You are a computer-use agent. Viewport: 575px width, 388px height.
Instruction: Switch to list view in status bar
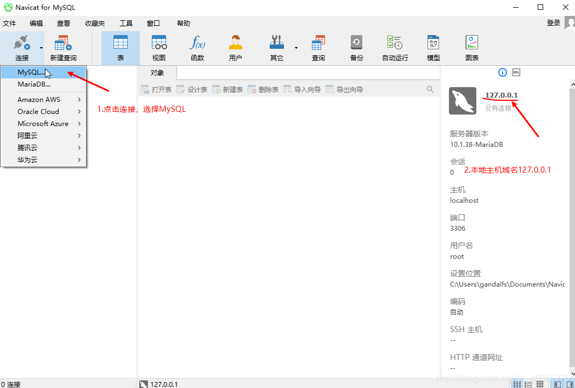pyautogui.click(x=528, y=384)
